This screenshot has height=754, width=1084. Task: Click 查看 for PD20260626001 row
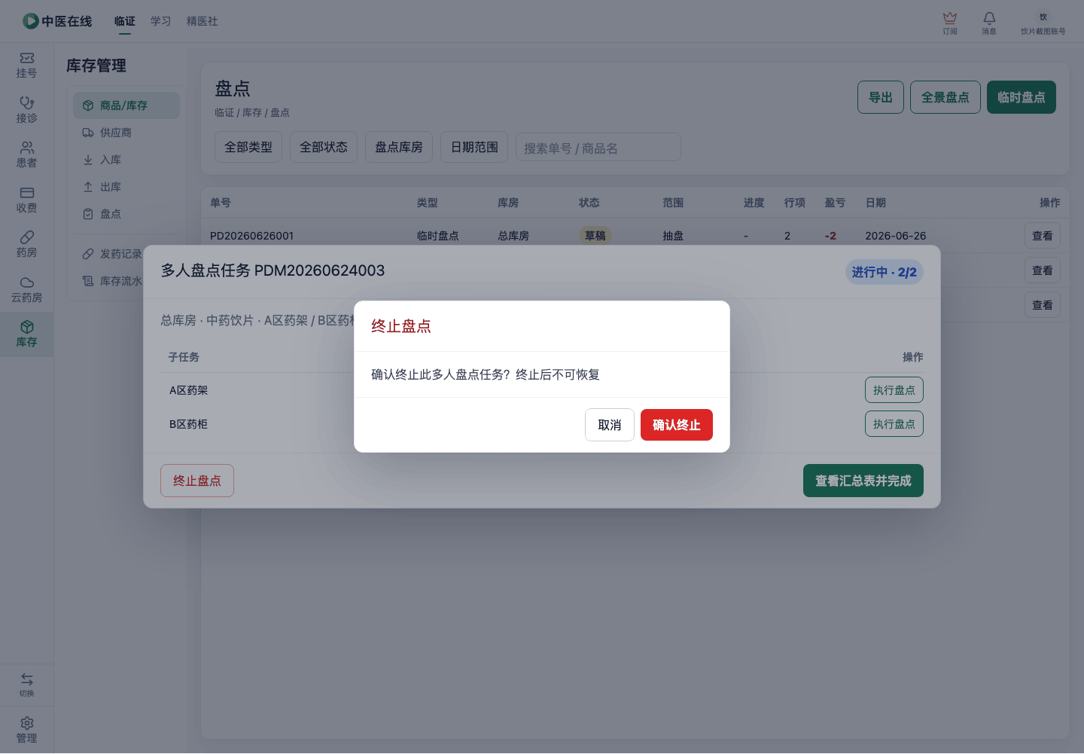coord(1043,236)
